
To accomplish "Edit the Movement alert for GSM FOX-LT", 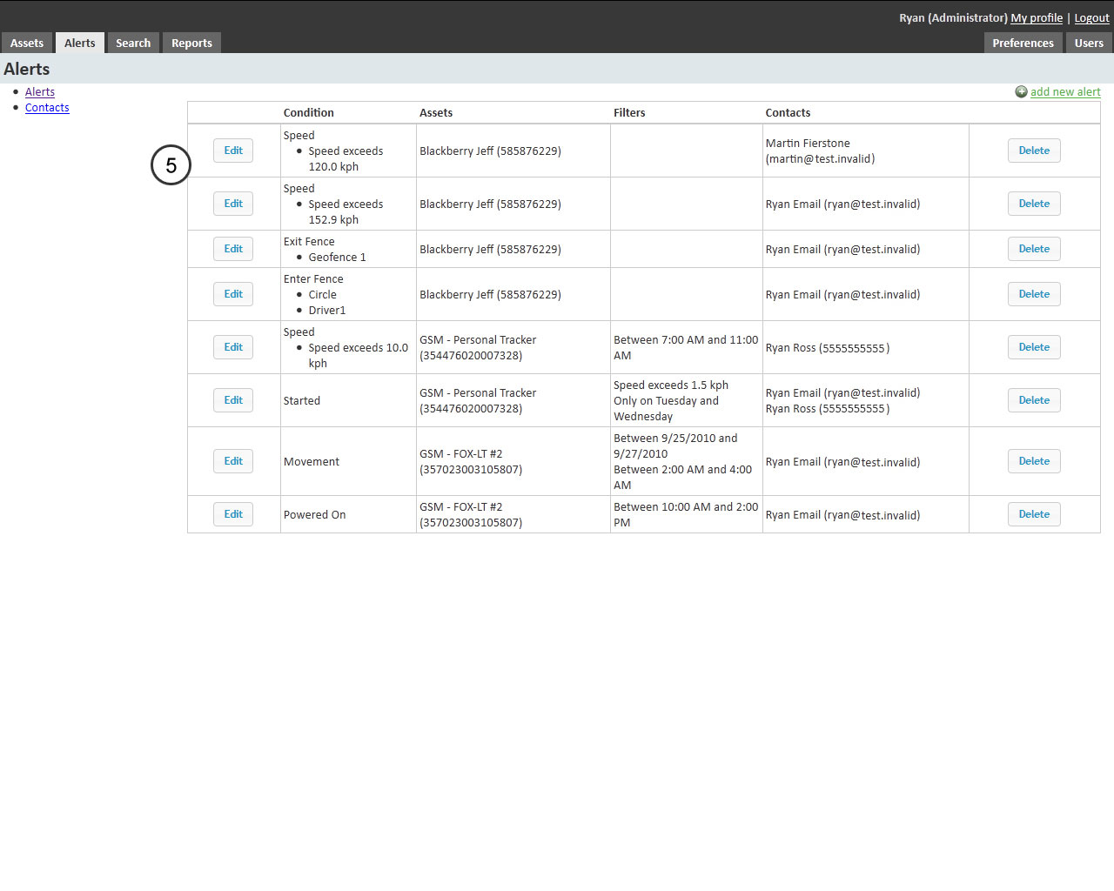I will click(232, 460).
